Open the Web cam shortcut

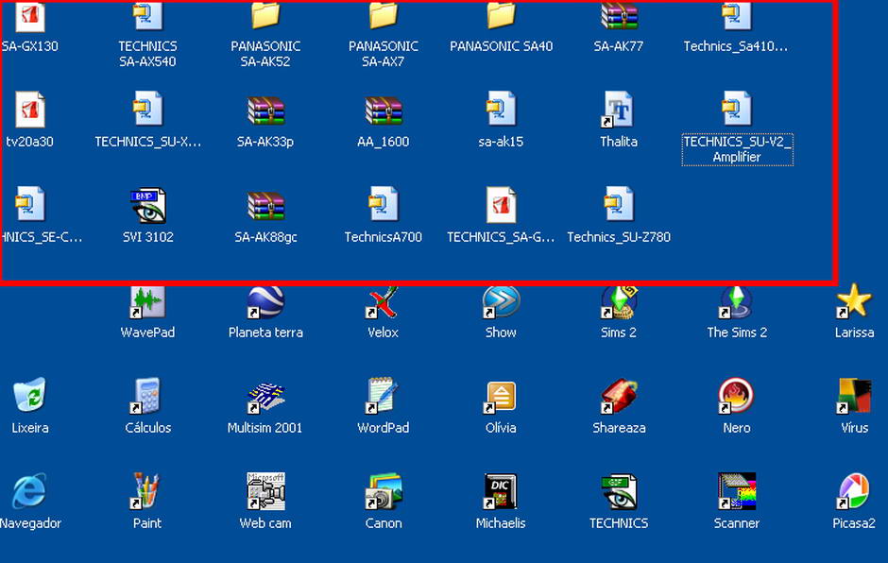pyautogui.click(x=265, y=491)
